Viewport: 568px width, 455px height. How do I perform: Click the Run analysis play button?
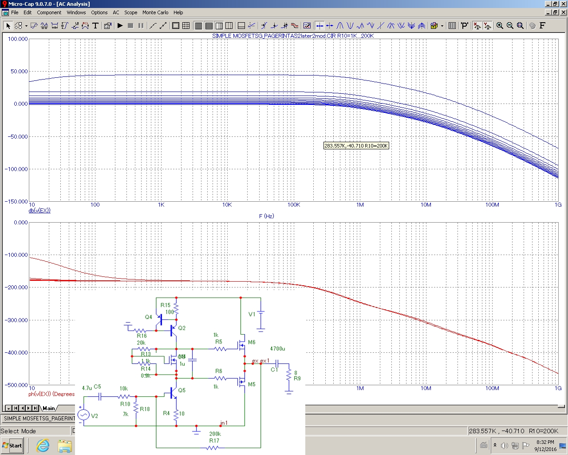click(120, 26)
